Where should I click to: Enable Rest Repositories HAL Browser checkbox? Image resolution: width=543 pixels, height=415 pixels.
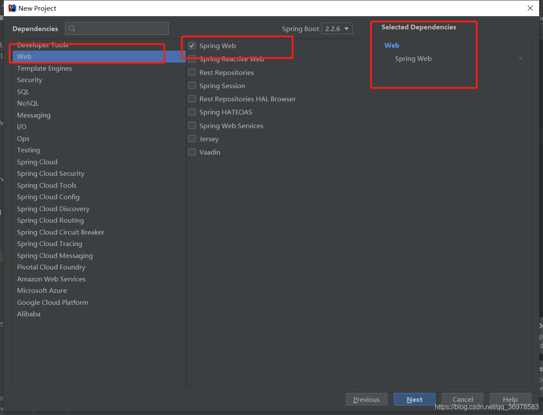click(192, 99)
